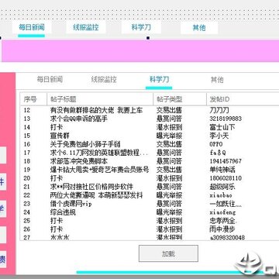Open 科学刀 tab in the upper tab bar
279x279 pixels.
click(141, 27)
